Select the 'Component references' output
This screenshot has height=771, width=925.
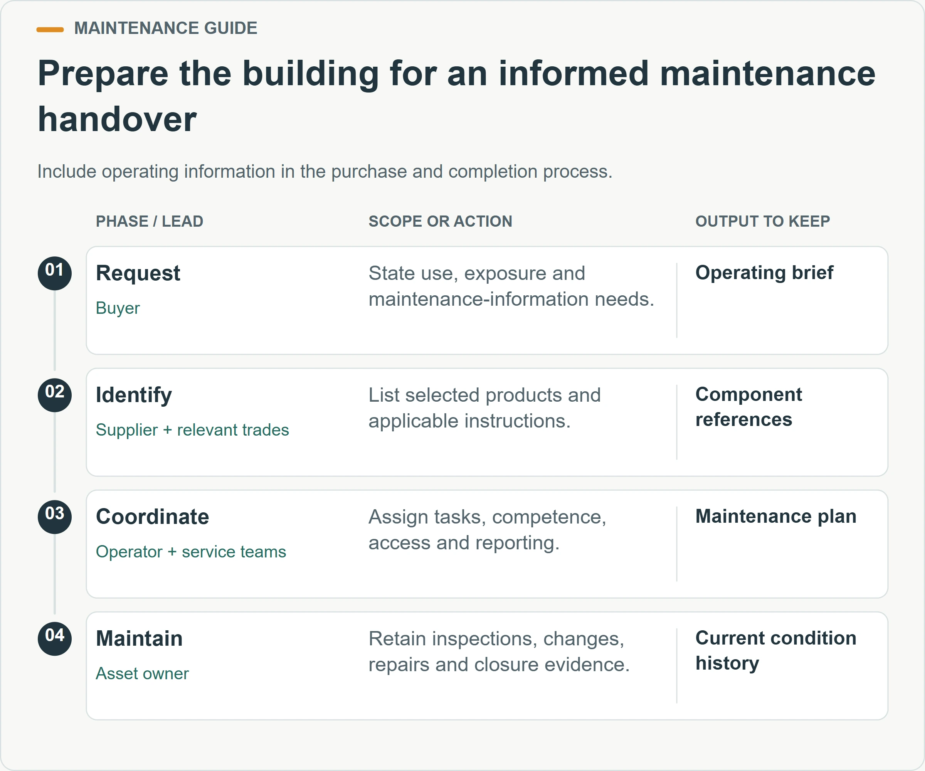pos(748,407)
